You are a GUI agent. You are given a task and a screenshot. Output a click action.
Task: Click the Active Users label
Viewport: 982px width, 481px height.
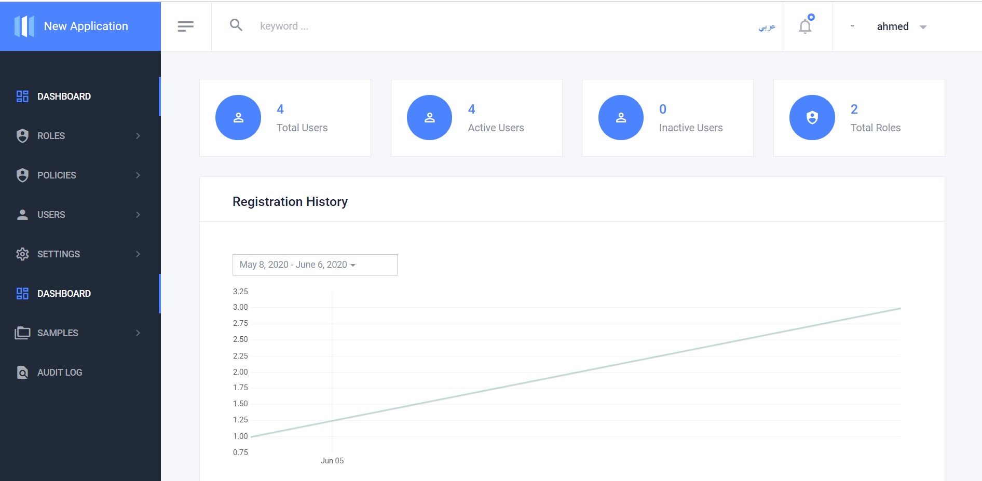(496, 128)
